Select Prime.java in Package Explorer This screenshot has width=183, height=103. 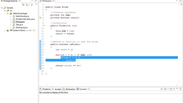pyautogui.click(x=20, y=22)
